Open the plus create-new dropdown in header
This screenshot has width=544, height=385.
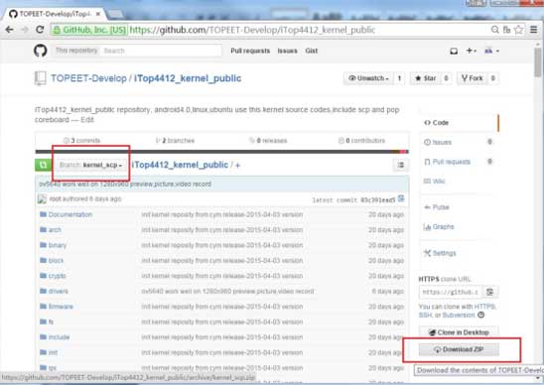click(x=471, y=51)
